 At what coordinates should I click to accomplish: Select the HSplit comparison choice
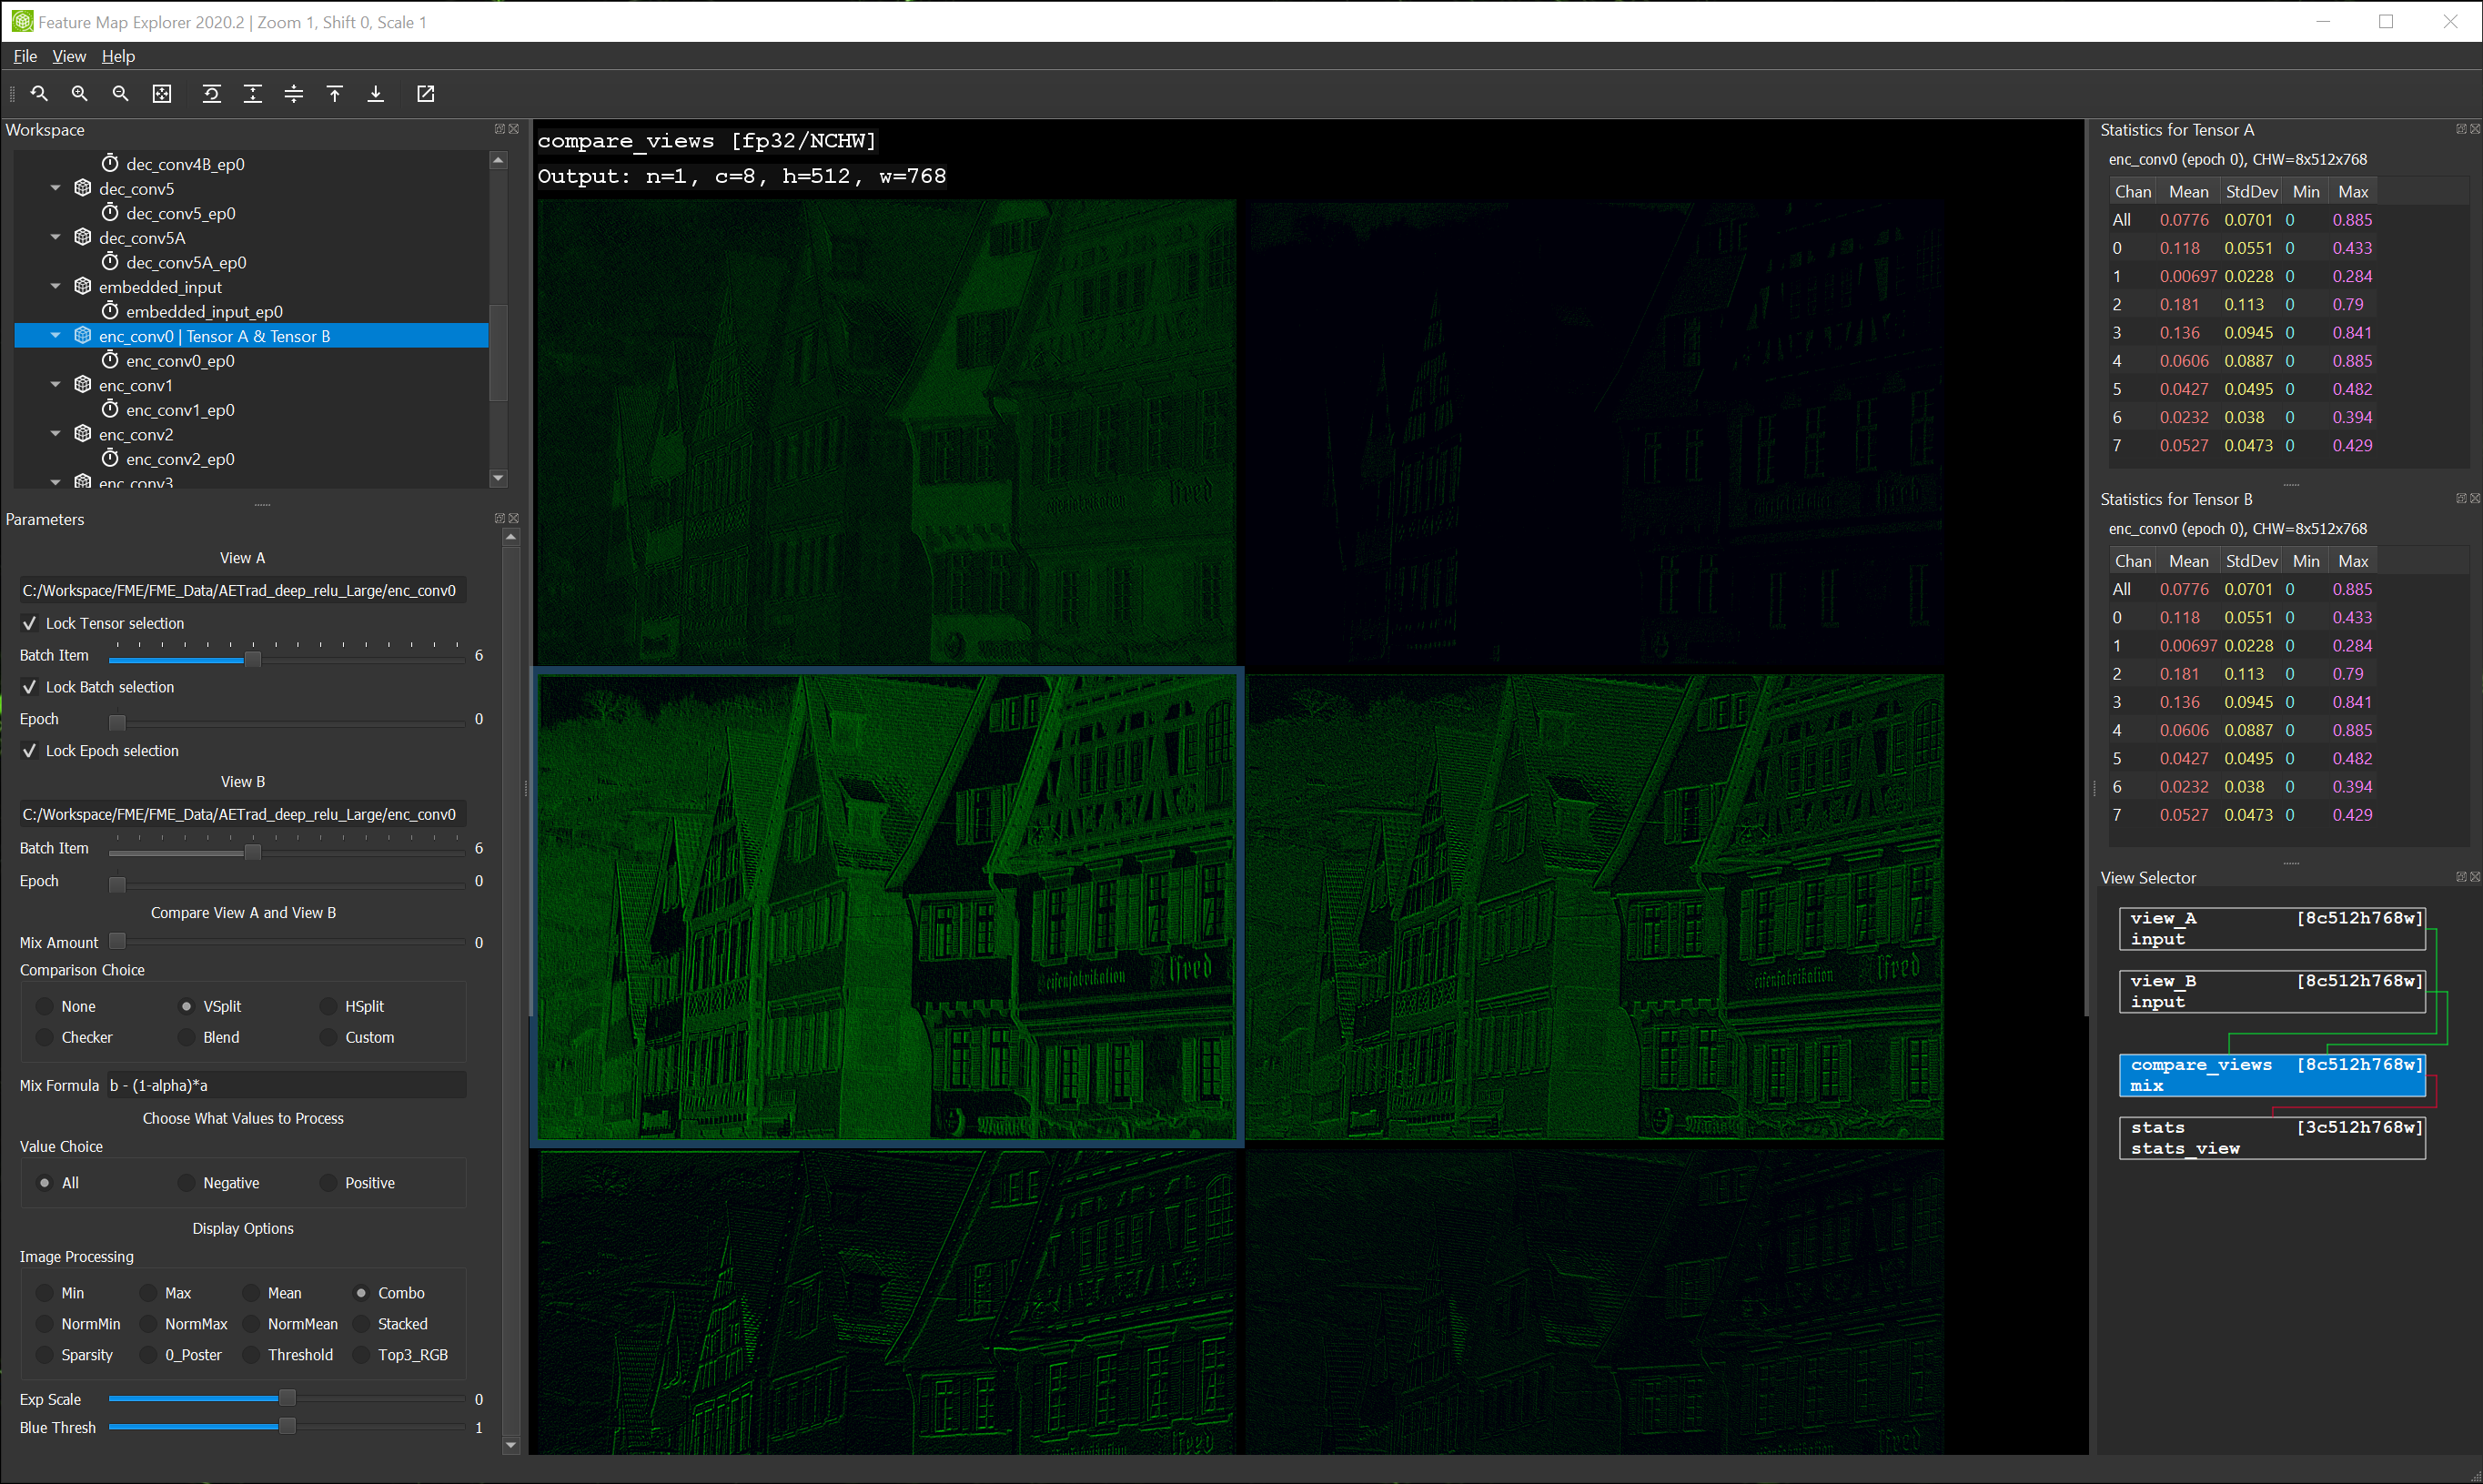(329, 1006)
